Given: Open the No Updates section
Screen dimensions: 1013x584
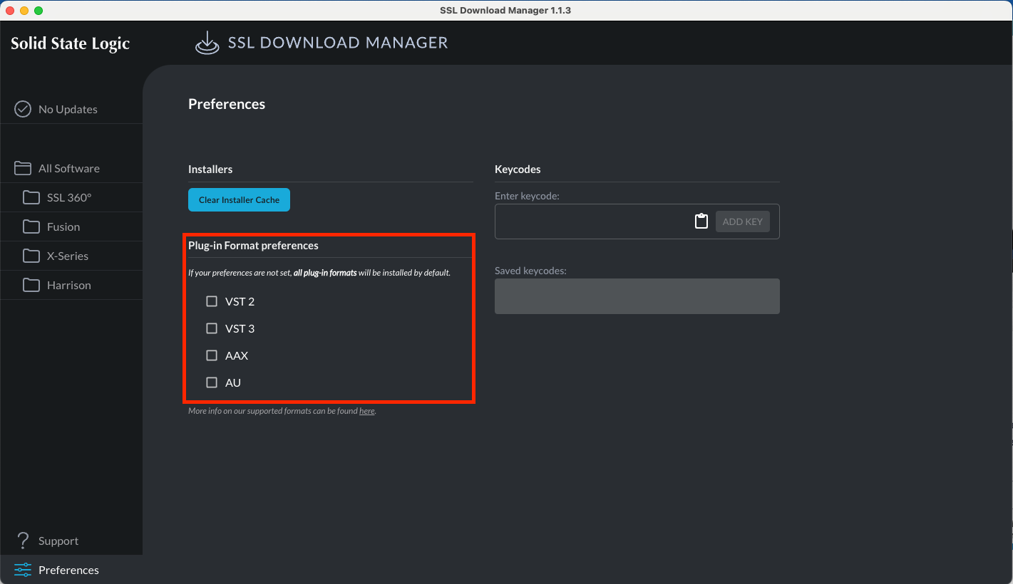Looking at the screenshot, I should click(x=71, y=109).
